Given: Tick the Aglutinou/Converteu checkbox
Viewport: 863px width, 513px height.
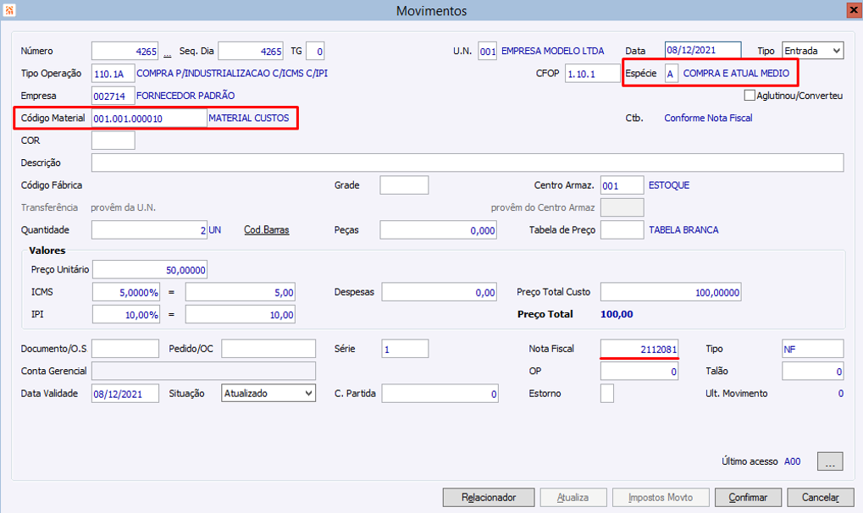Looking at the screenshot, I should pyautogui.click(x=749, y=95).
